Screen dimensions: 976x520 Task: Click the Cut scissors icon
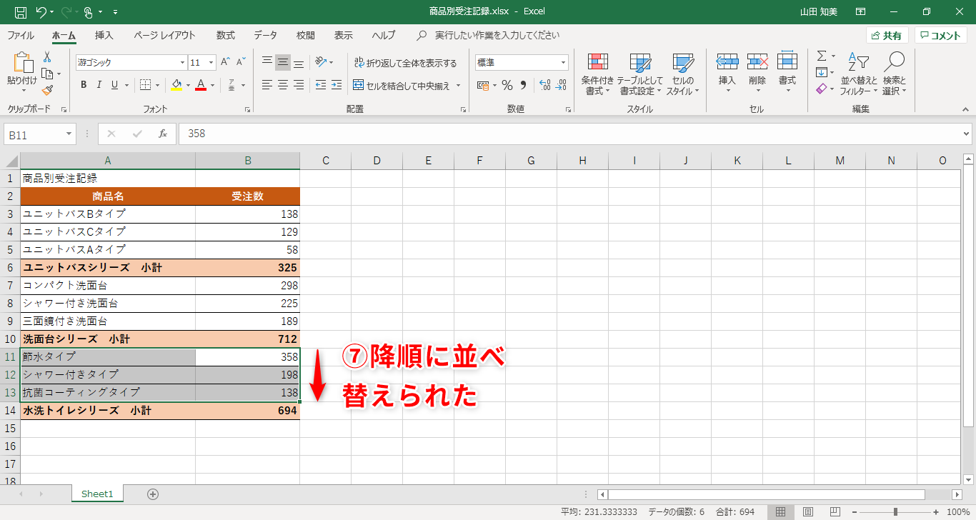pyautogui.click(x=47, y=56)
